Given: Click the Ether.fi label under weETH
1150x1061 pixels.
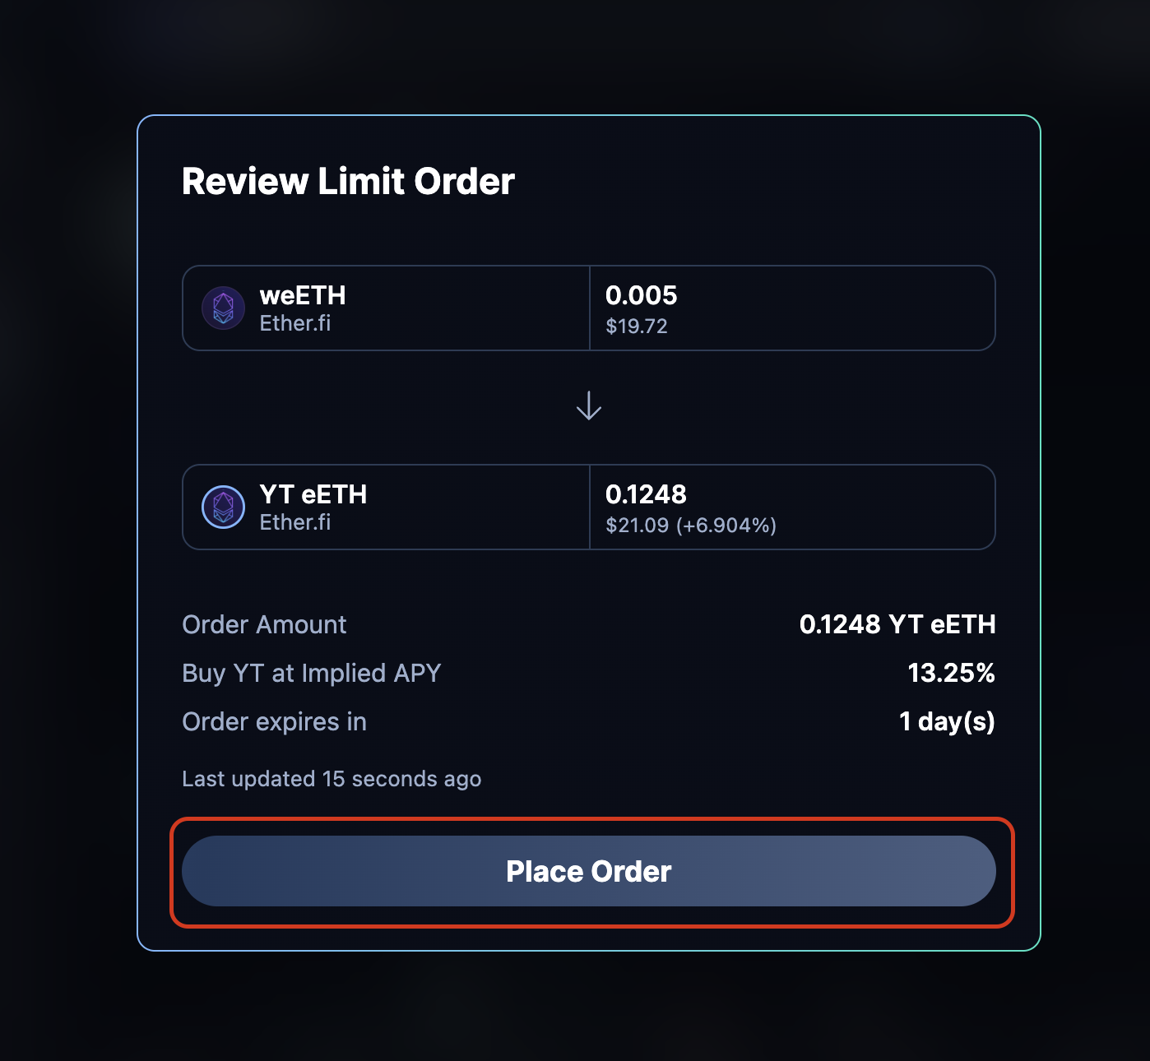Looking at the screenshot, I should click(x=295, y=323).
